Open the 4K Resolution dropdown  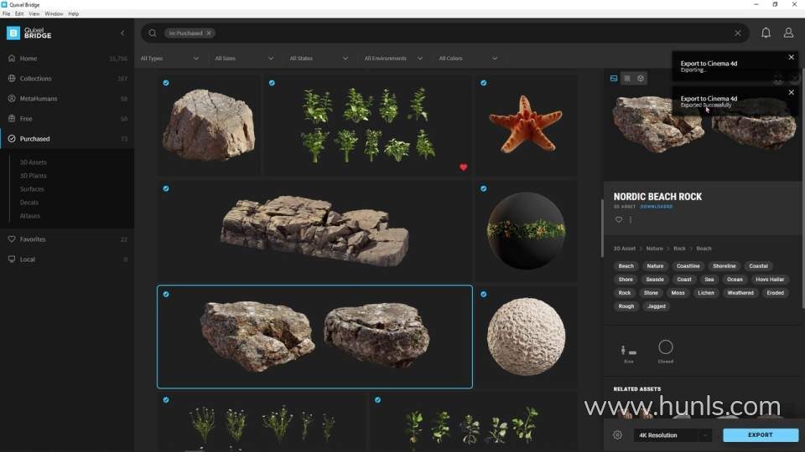(673, 435)
